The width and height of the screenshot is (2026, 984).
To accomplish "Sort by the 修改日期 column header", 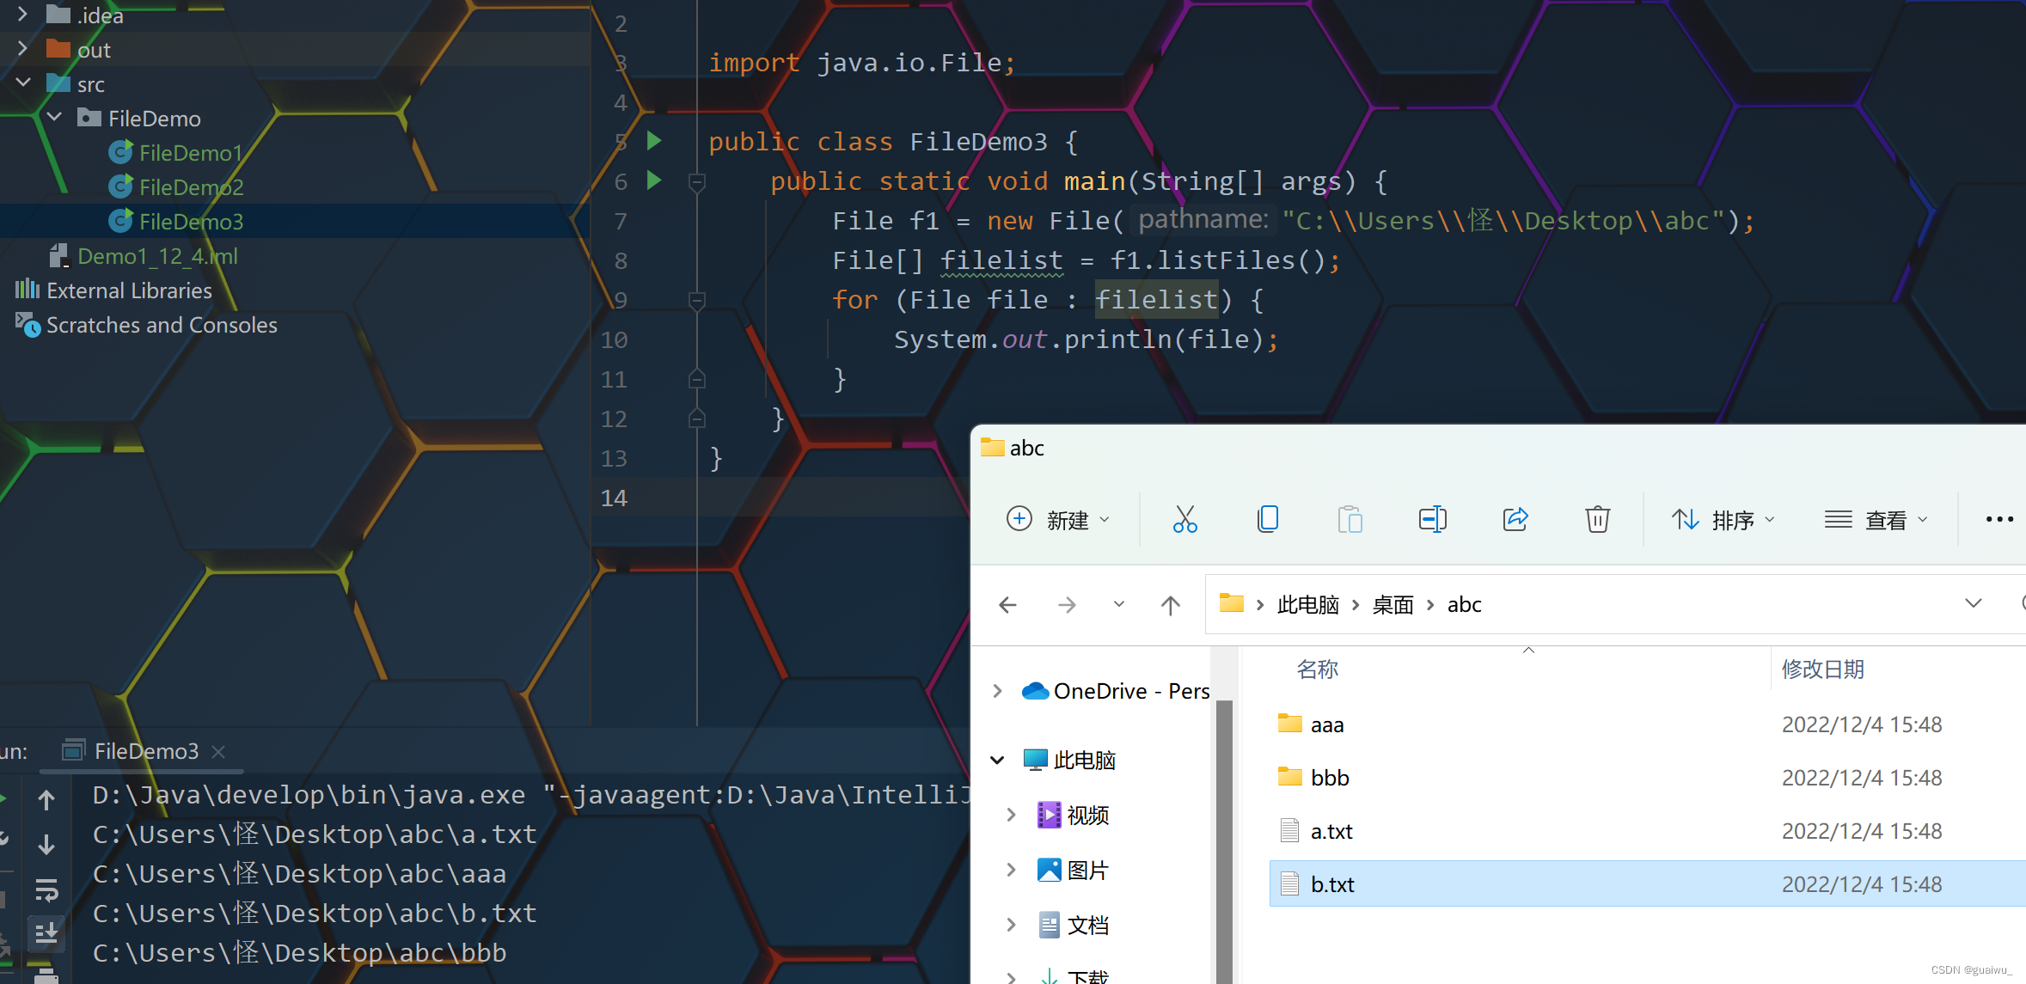I will [x=1822, y=669].
